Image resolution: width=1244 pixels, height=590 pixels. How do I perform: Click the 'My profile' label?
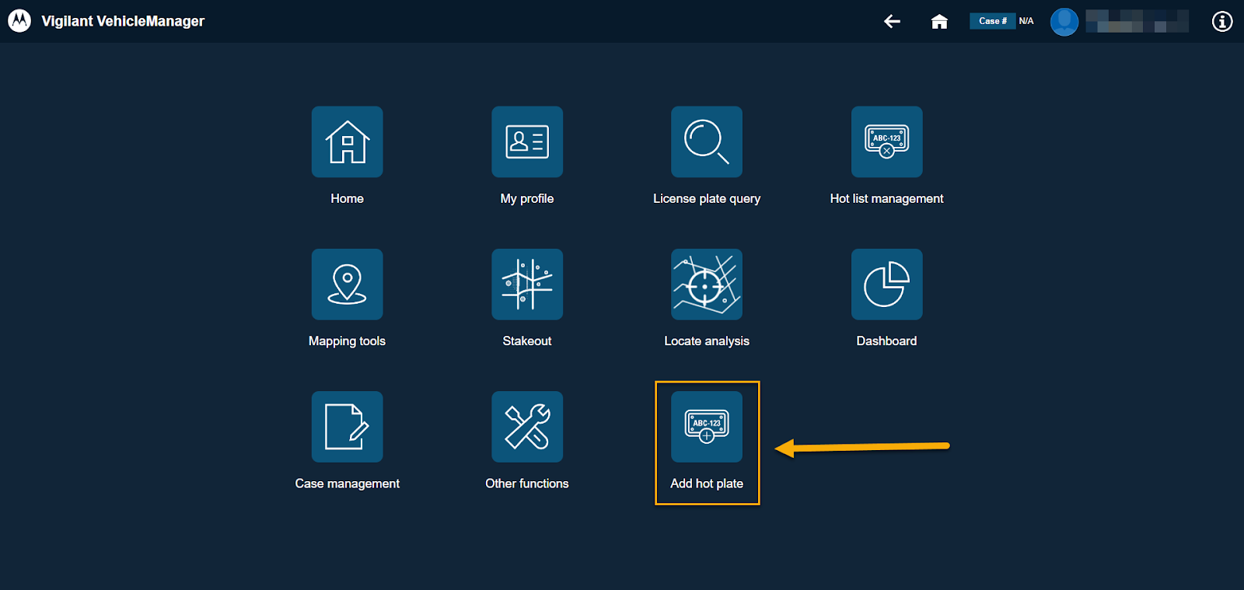[527, 199]
